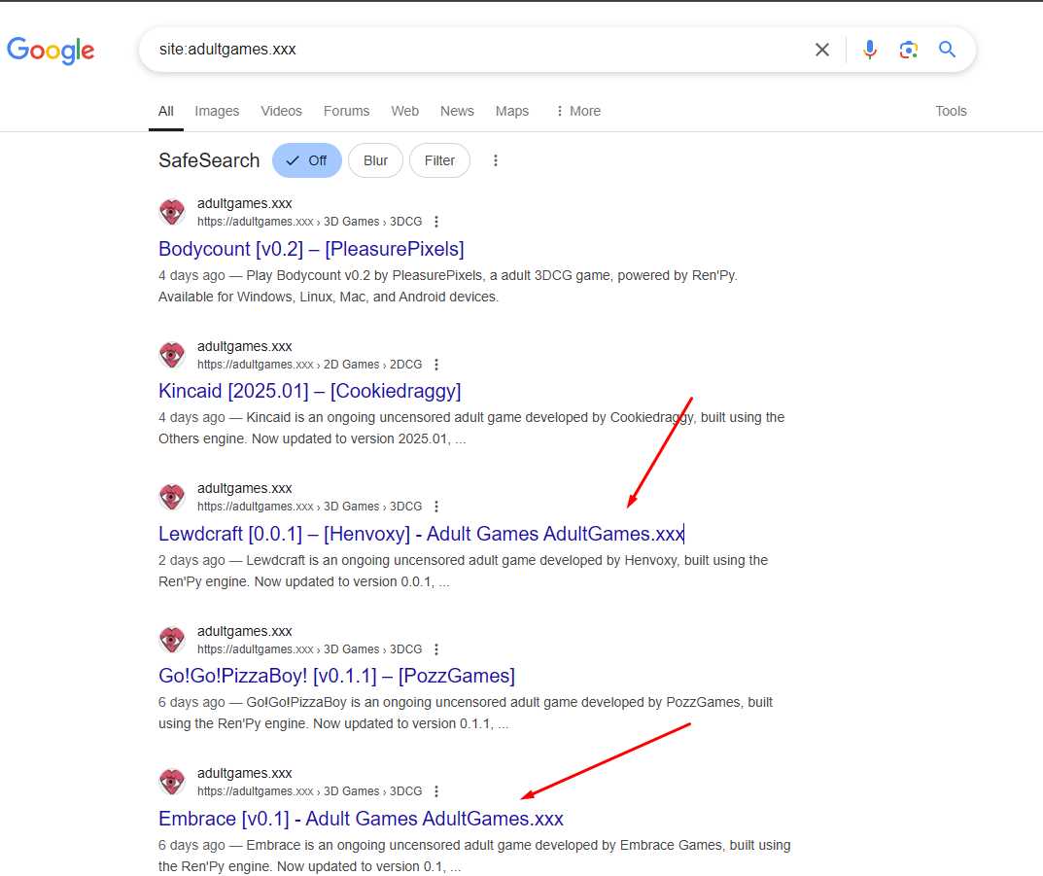Open the three-dot menu for Bodycount result
1043x876 pixels.
click(436, 222)
